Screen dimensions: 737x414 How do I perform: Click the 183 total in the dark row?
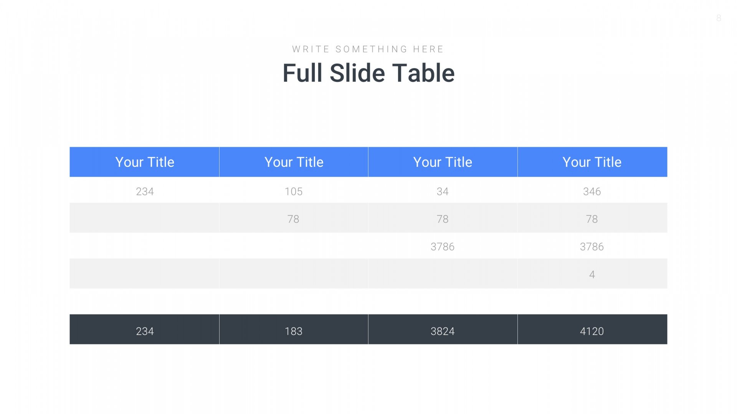[x=294, y=331]
